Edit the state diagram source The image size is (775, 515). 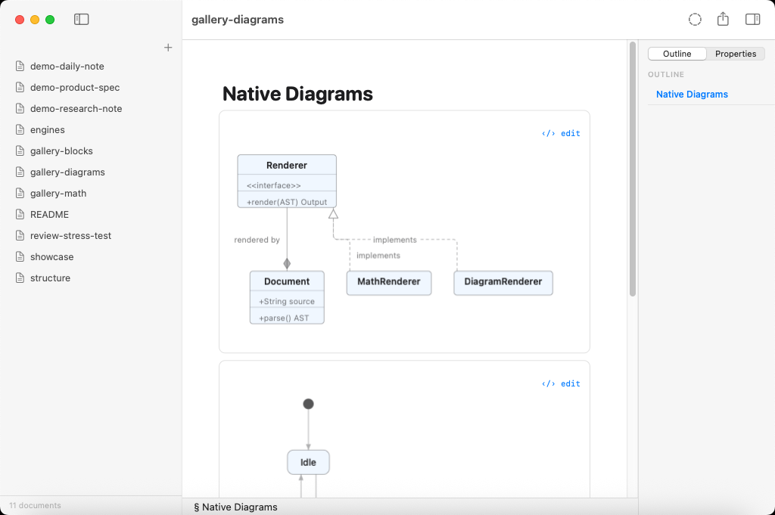(561, 383)
